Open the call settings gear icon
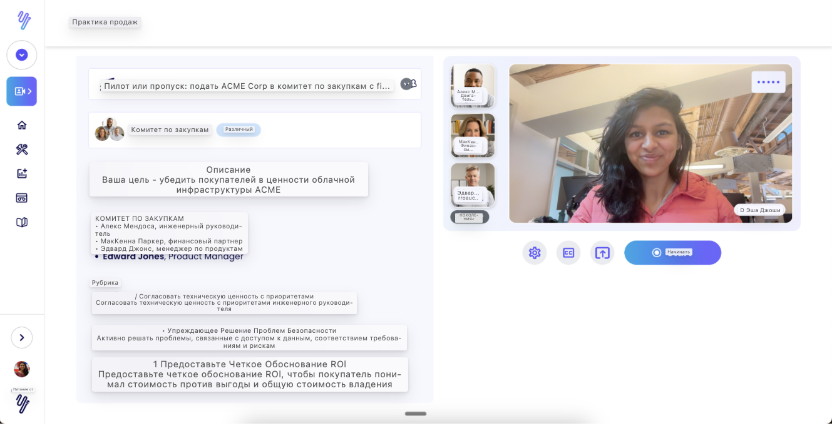The width and height of the screenshot is (832, 438). click(534, 253)
